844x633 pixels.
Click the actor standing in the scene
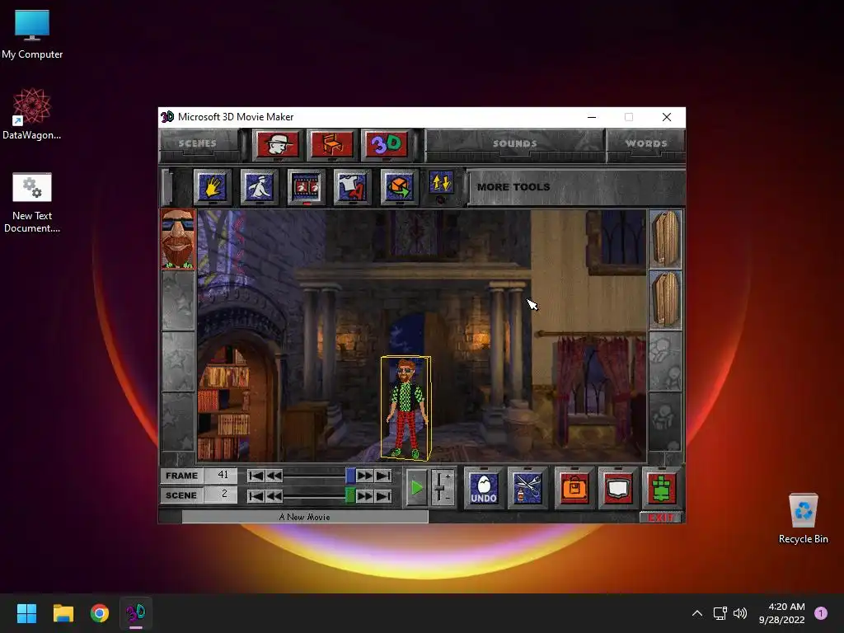(x=406, y=407)
